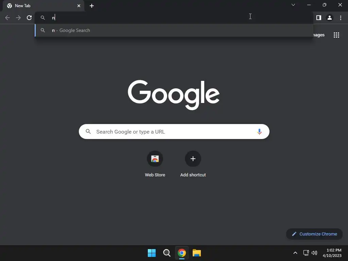Select the New Tab tab

43,6
